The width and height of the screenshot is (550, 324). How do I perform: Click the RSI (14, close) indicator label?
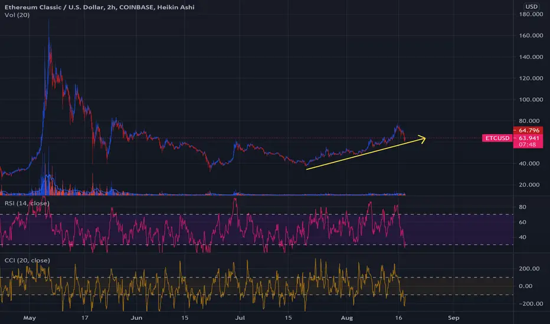[27, 203]
